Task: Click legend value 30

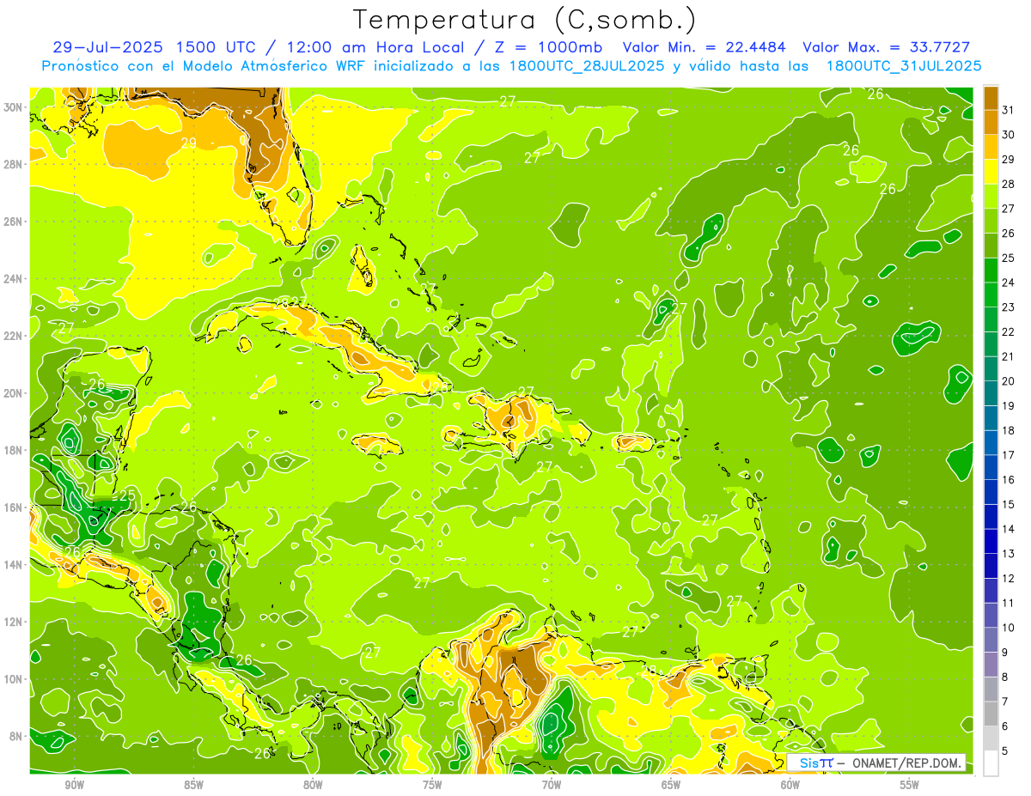Action: (1009, 135)
